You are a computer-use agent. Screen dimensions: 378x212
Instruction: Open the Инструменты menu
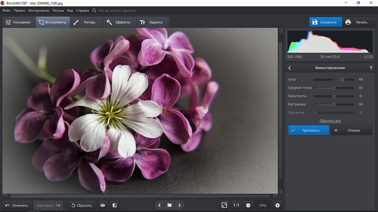tap(39, 10)
